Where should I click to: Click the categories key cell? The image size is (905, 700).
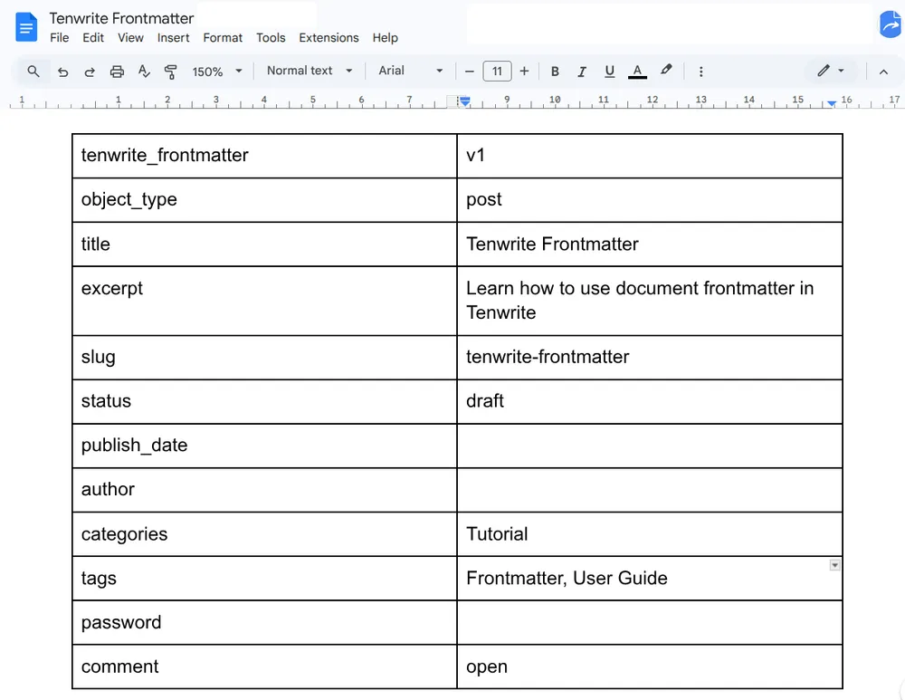coord(264,534)
